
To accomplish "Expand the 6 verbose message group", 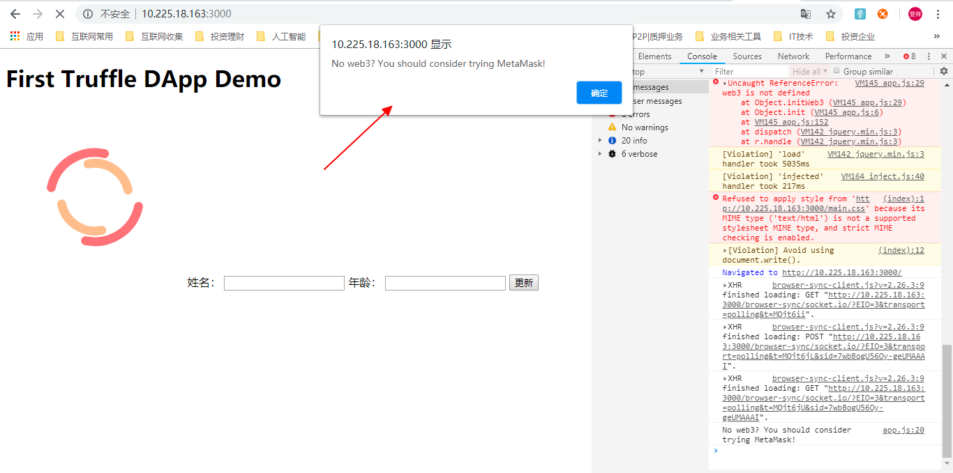I will pos(600,154).
